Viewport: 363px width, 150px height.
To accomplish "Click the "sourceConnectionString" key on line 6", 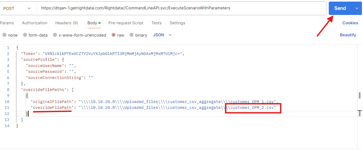I will [55, 78].
